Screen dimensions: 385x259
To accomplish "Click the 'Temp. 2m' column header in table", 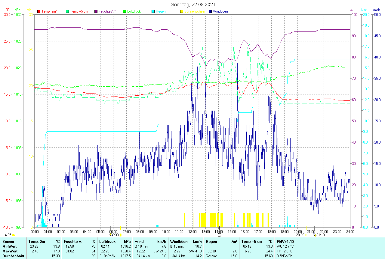I will [37, 241].
